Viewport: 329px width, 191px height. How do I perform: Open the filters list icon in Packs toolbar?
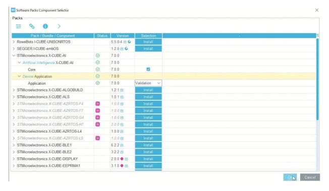[x=19, y=26]
